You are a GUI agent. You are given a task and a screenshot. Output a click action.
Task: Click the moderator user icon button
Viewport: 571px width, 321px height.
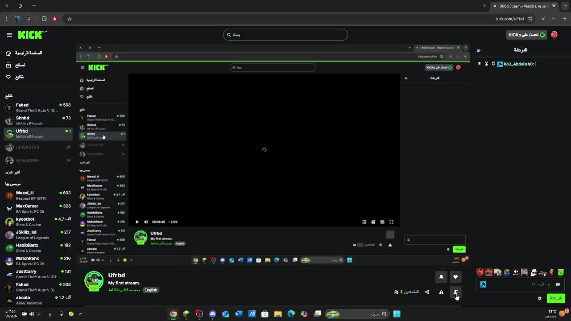click(x=455, y=292)
